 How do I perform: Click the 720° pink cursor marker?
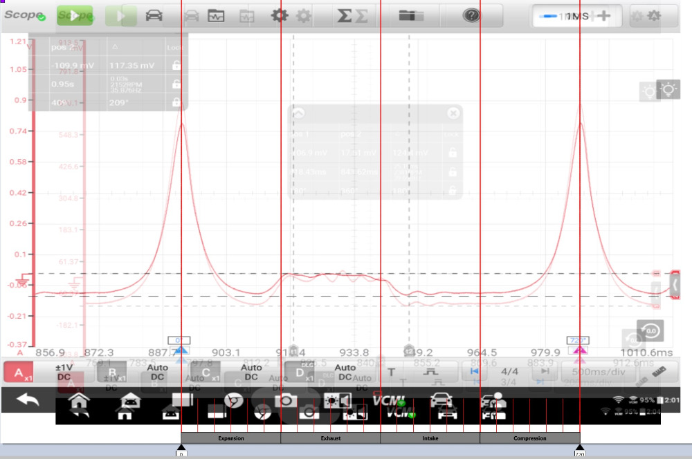pos(579,350)
